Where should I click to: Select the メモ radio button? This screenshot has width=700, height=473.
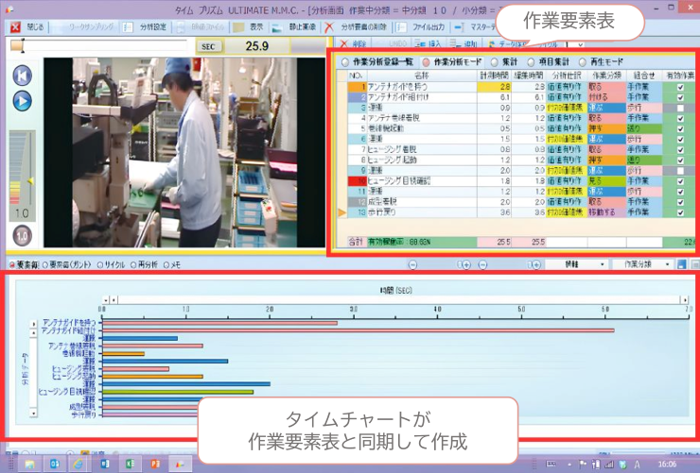[166, 265]
